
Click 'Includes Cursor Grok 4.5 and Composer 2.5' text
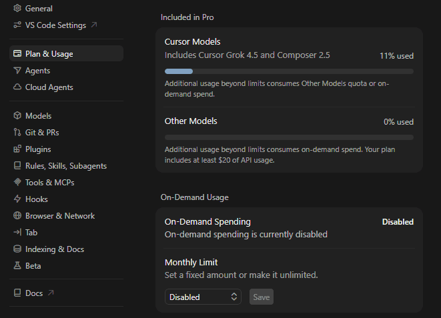(x=248, y=55)
